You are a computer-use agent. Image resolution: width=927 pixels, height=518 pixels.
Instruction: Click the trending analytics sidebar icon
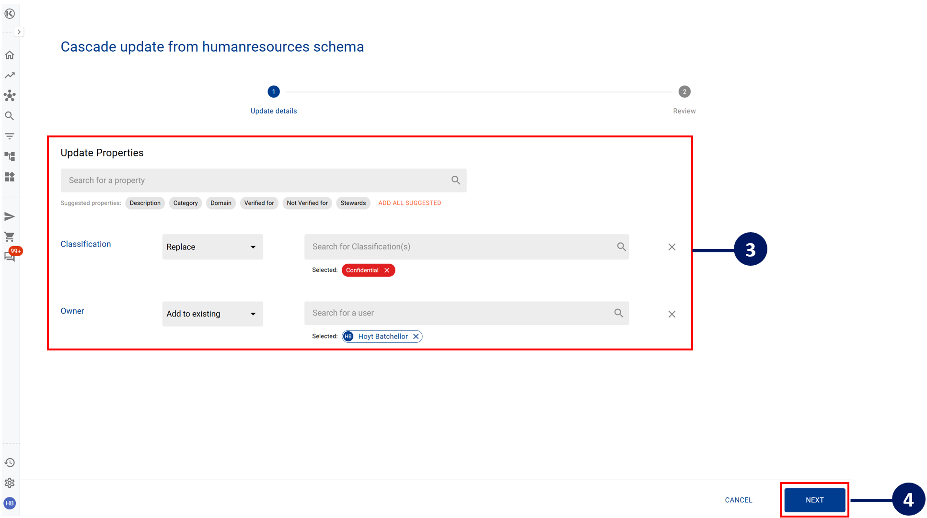(10, 75)
